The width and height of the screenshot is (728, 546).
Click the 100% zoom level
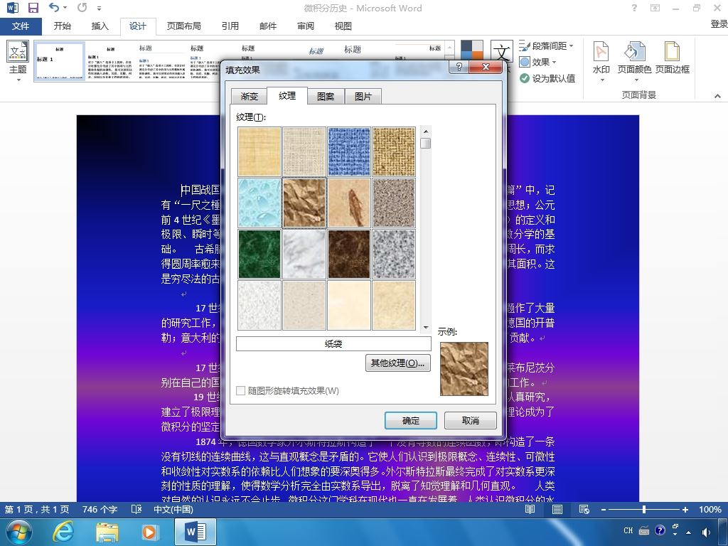point(710,509)
